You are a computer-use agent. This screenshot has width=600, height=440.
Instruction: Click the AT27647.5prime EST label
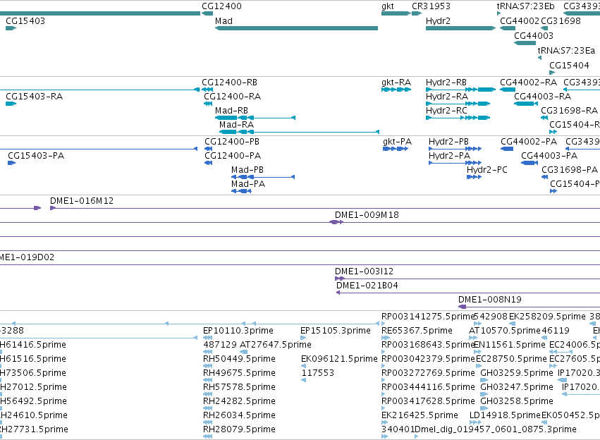276,345
